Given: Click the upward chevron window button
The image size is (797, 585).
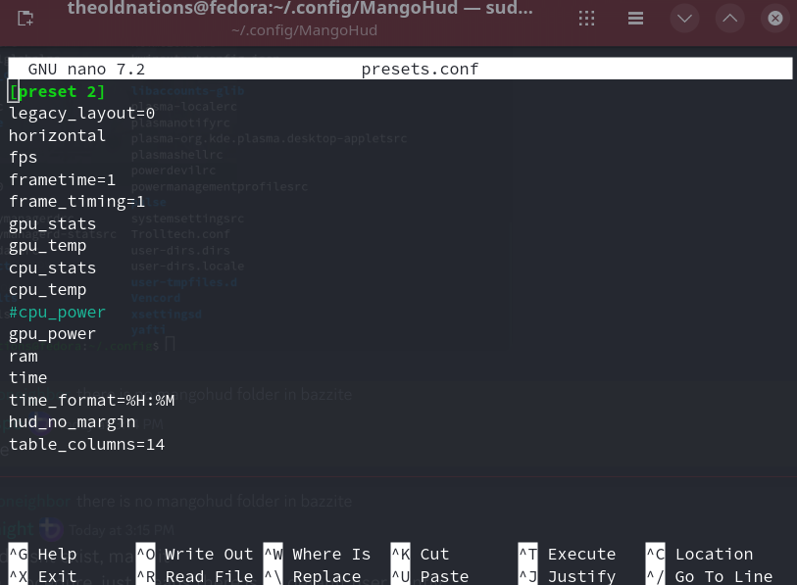Looking at the screenshot, I should (x=730, y=19).
